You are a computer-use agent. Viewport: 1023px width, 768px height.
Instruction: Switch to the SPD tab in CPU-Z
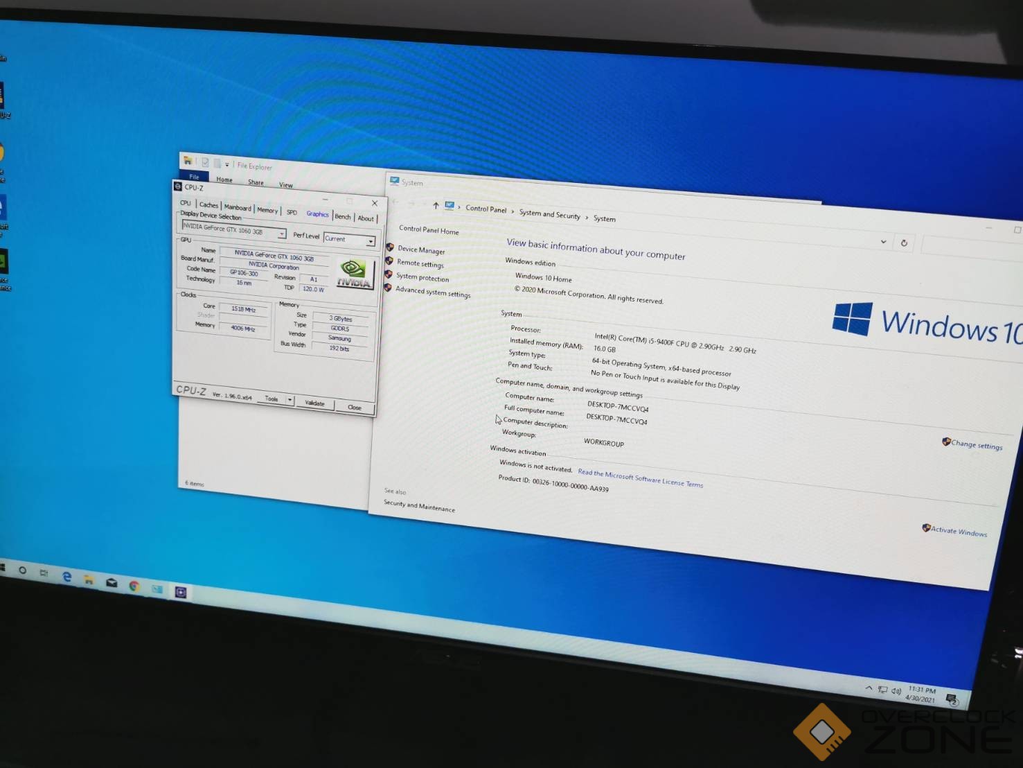pos(292,212)
